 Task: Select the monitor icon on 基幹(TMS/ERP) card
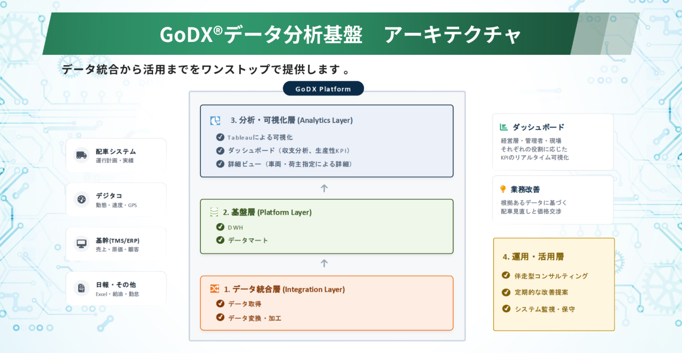coord(81,244)
